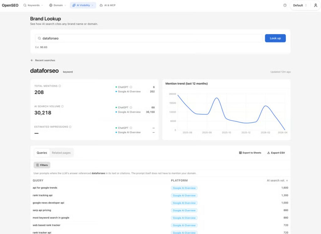
Task: Click query 'web based rank tracker'
Action: coord(46,225)
